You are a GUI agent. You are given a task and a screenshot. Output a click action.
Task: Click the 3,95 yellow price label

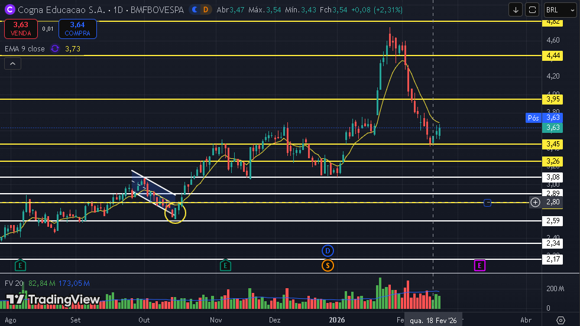(553, 99)
